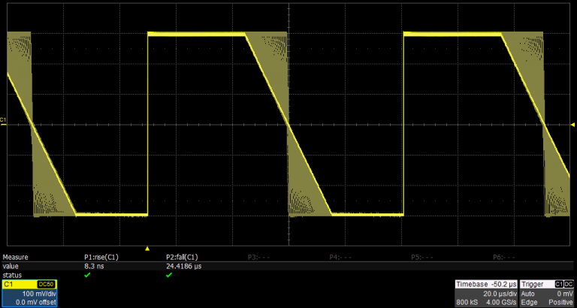Image resolution: width=577 pixels, height=308 pixels.
Task: Open the Trigger descriptor box
Action: click(547, 294)
